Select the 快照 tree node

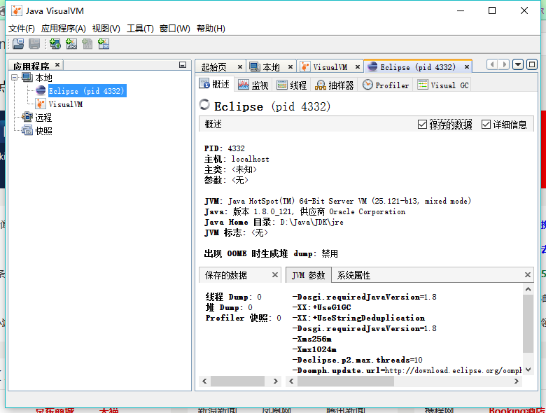(x=43, y=131)
